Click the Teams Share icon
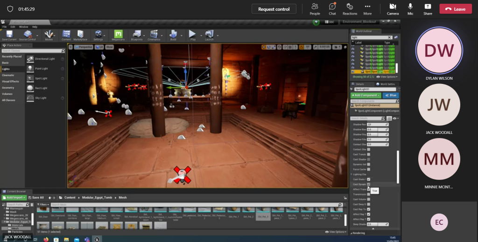Image resolution: width=478 pixels, height=242 pixels. click(428, 9)
